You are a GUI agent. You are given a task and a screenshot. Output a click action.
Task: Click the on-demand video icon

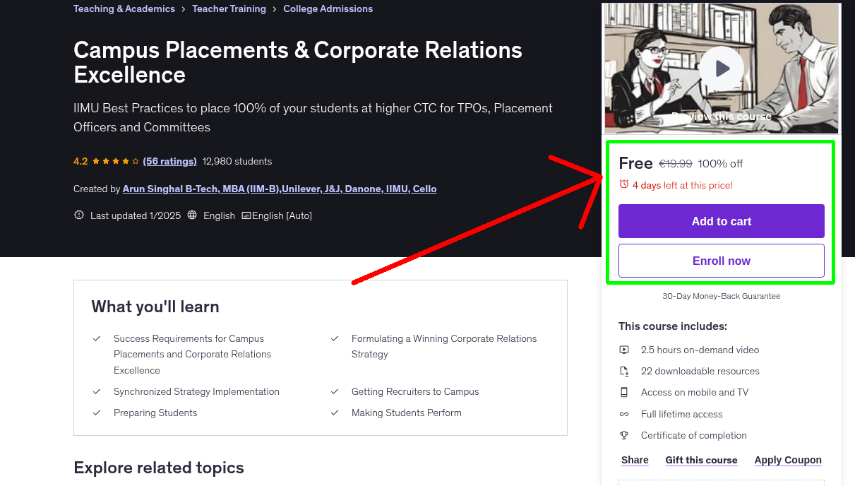point(624,349)
